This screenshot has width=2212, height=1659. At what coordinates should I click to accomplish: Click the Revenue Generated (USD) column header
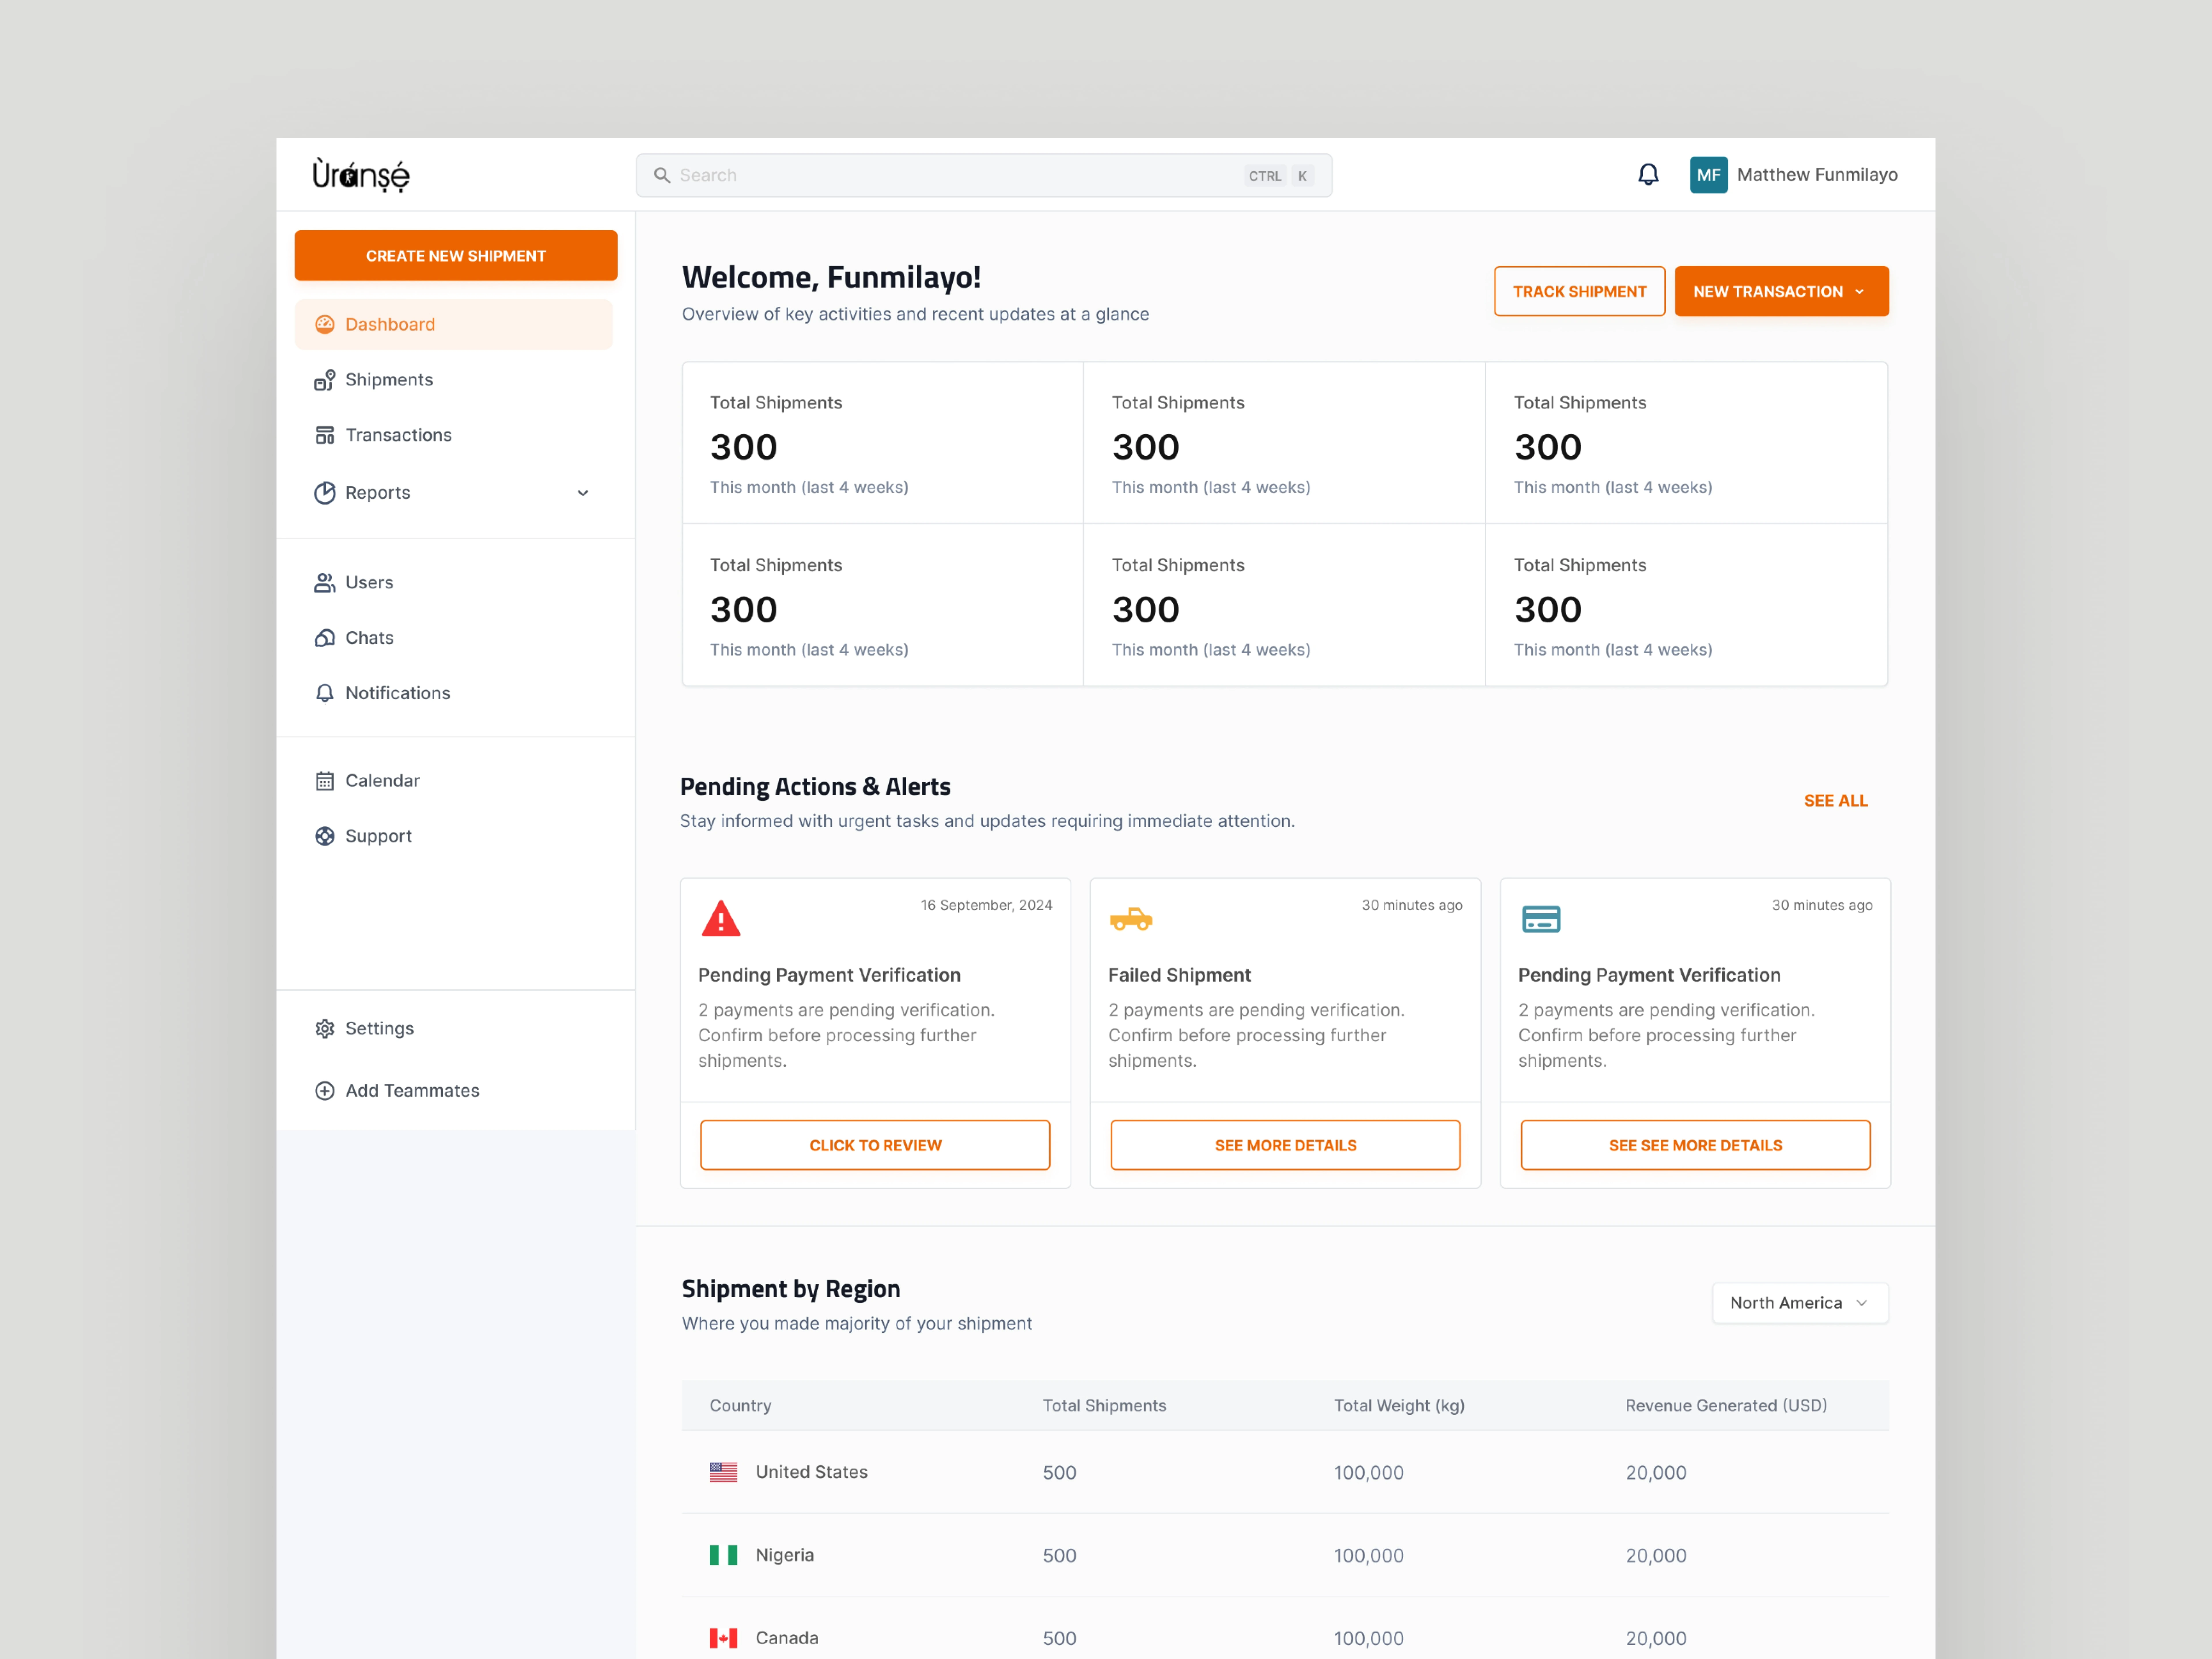(x=1726, y=1406)
